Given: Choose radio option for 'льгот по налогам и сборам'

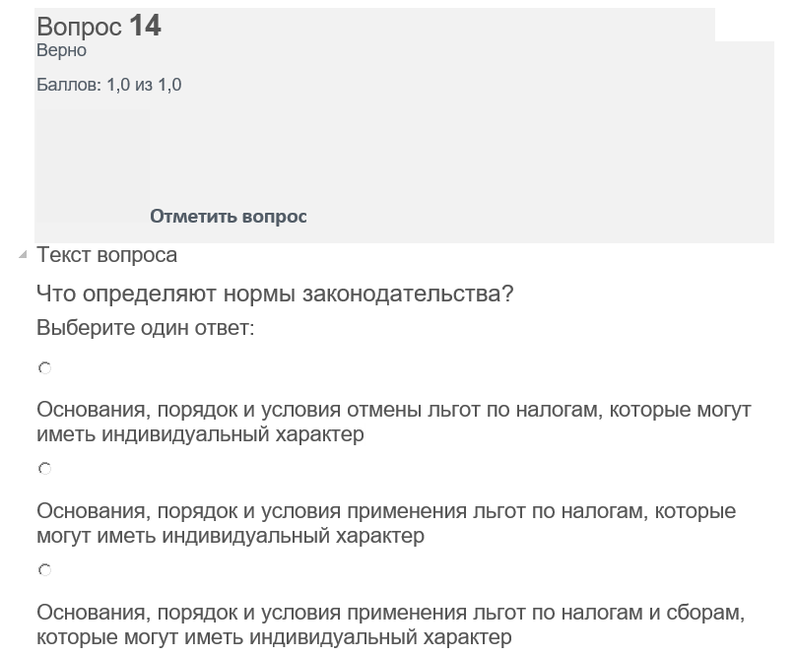Looking at the screenshot, I should pos(44,569).
